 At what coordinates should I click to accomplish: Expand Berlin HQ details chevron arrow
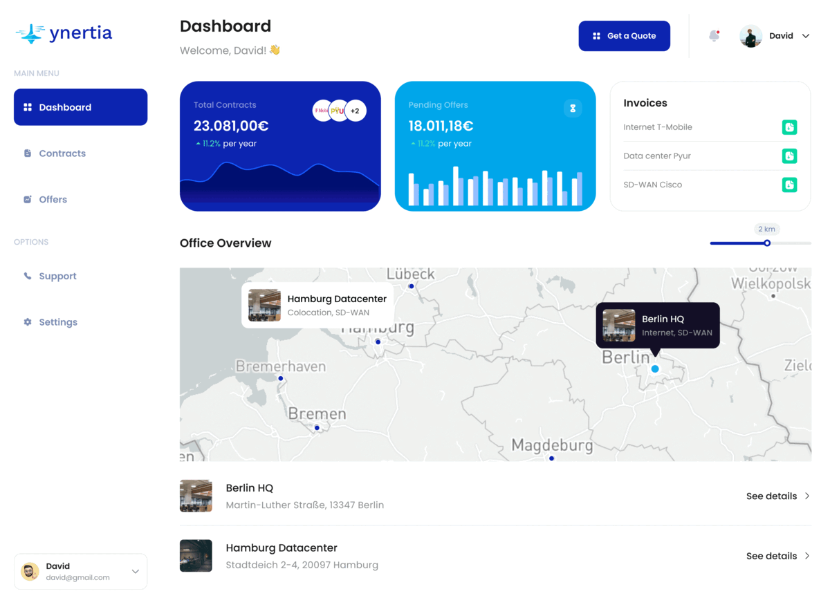(x=807, y=496)
